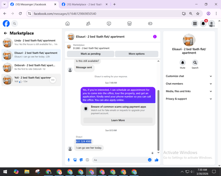221x176 pixels.
Task: Go to Home feed icon
Action: [x=68, y=23]
